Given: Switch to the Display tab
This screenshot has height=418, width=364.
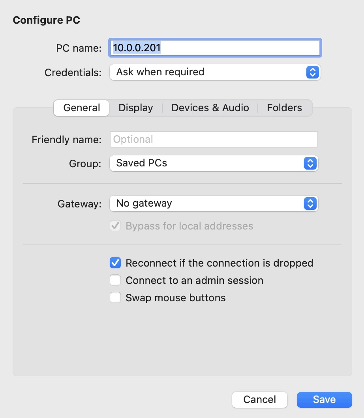Looking at the screenshot, I should [136, 108].
